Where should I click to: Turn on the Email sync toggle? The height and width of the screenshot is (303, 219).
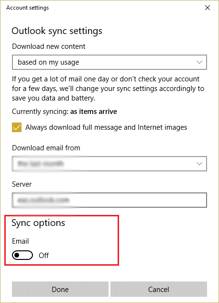22,255
